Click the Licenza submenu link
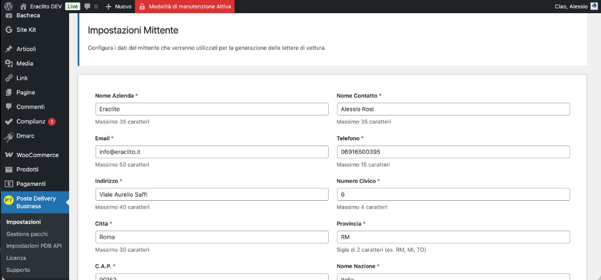Image resolution: width=601 pixels, height=280 pixels. (16, 258)
